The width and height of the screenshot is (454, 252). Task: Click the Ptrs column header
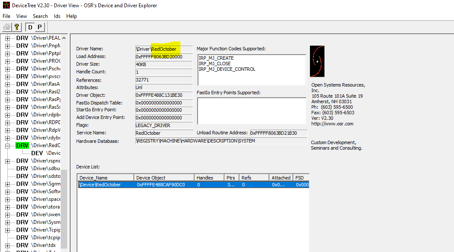point(232,178)
